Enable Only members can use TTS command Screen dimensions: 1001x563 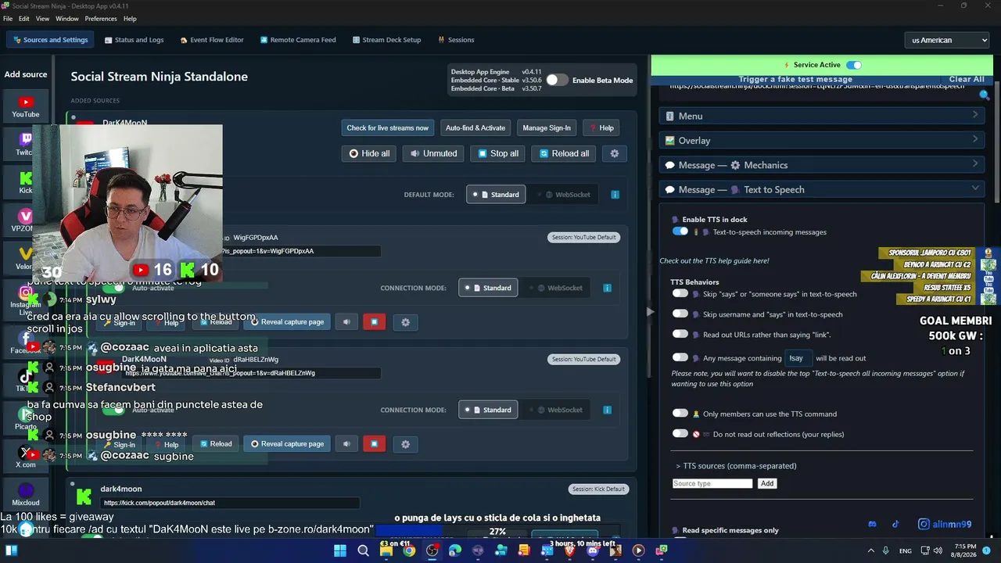(x=680, y=413)
